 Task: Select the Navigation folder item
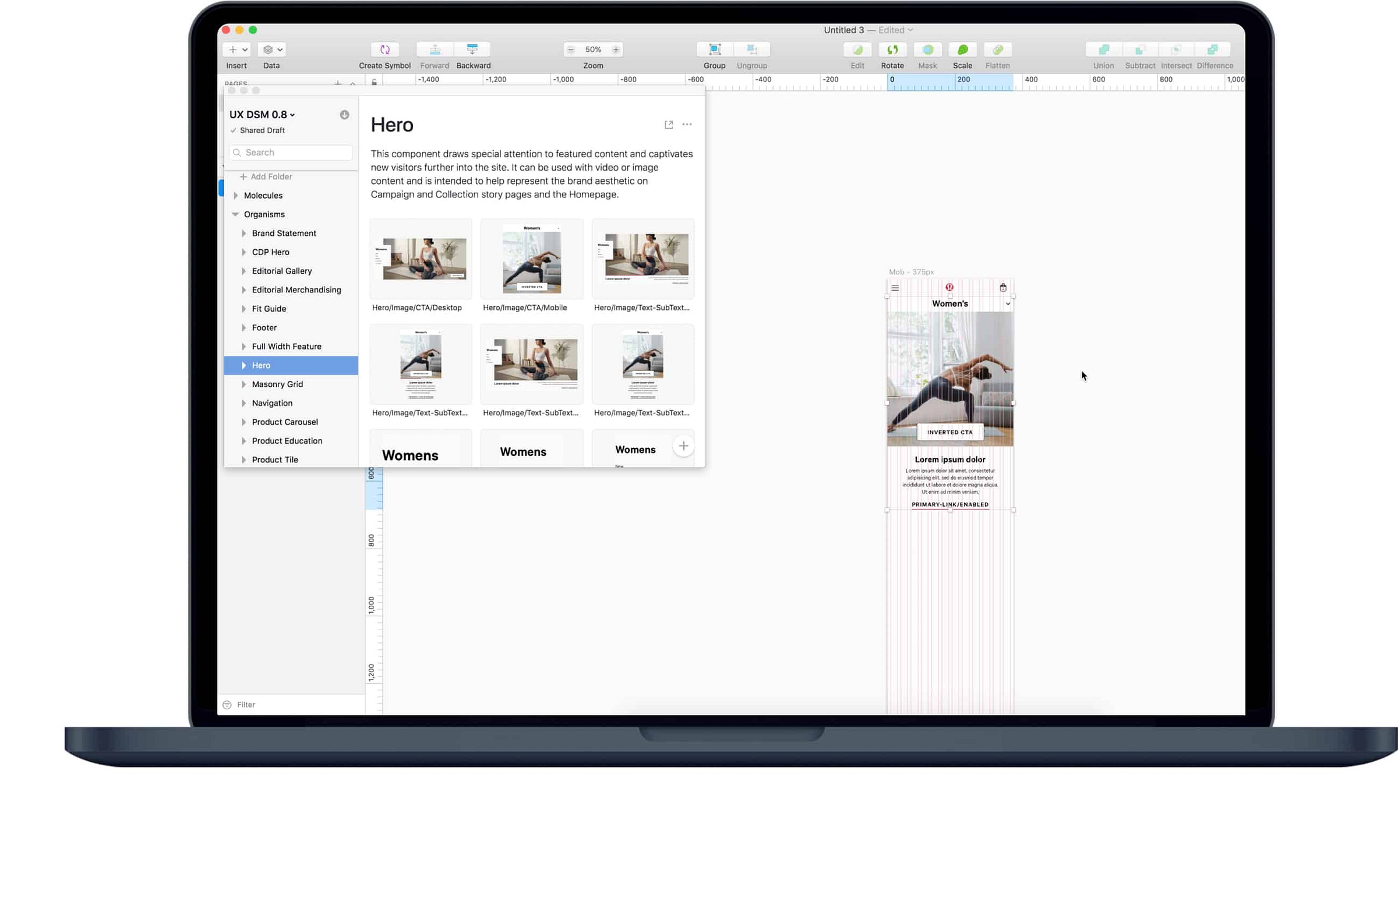point(272,403)
